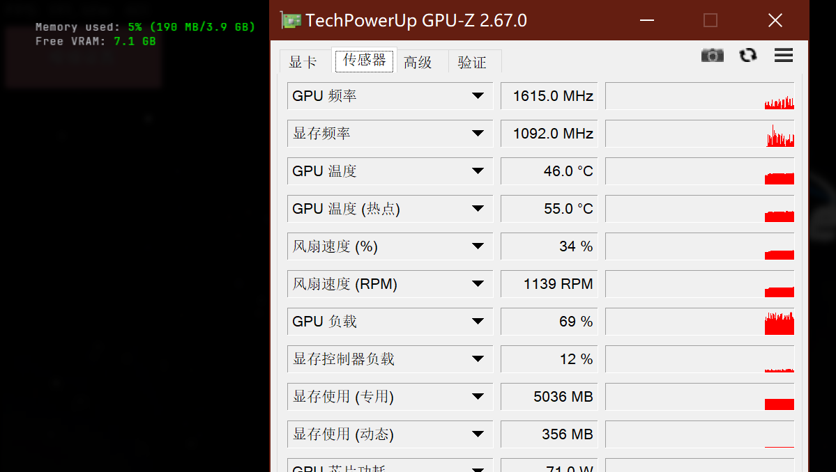
Task: Click the 1092.0 MHz memory clock value
Action: (549, 134)
